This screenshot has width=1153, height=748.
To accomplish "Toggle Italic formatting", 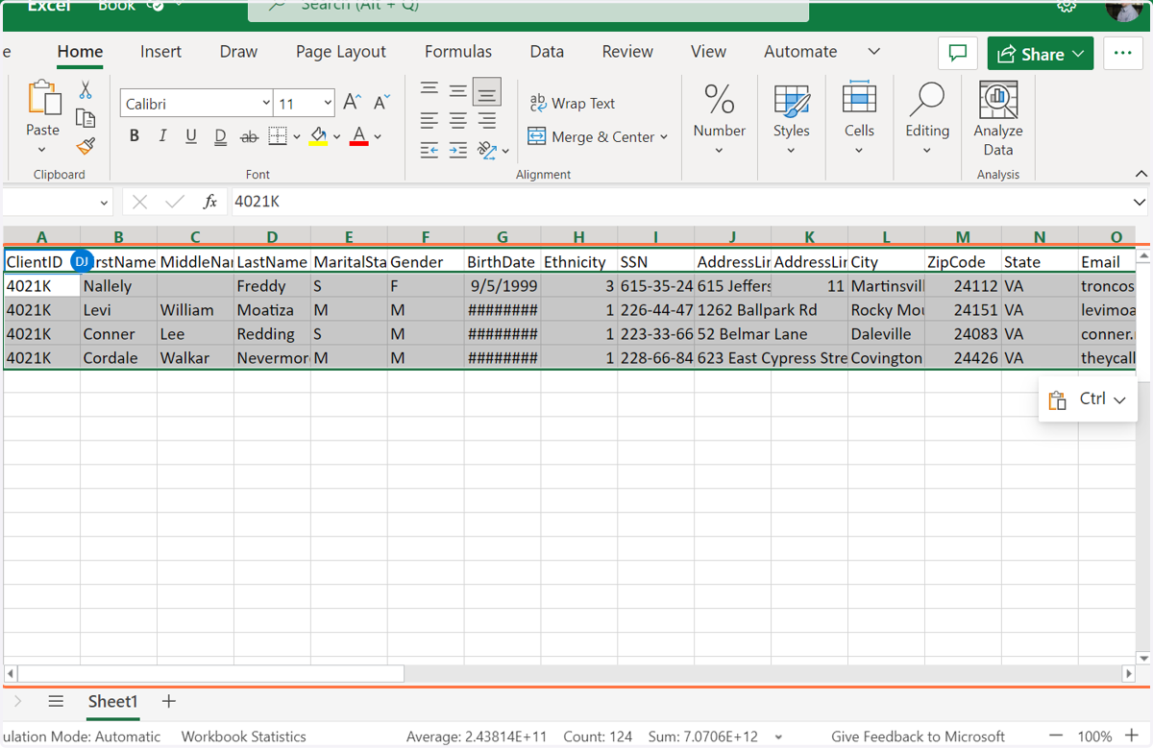I will click(x=162, y=136).
